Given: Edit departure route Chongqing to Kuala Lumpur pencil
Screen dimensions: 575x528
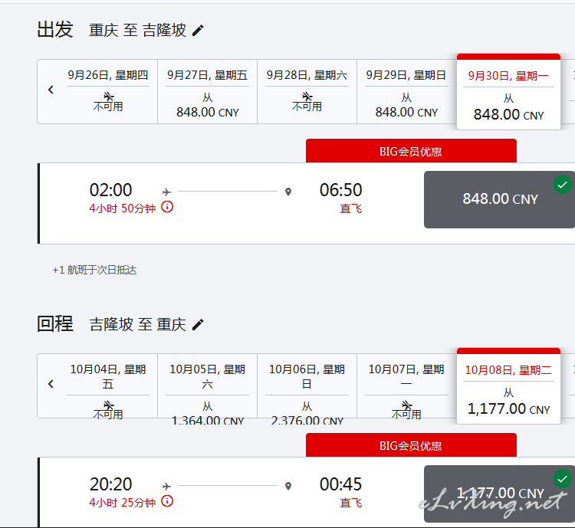Looking at the screenshot, I should [x=198, y=31].
